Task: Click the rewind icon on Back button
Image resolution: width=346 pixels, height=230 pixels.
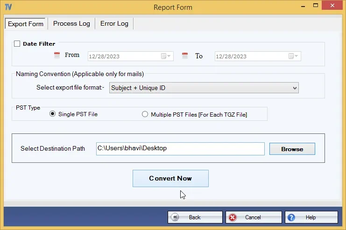Action: (175, 217)
